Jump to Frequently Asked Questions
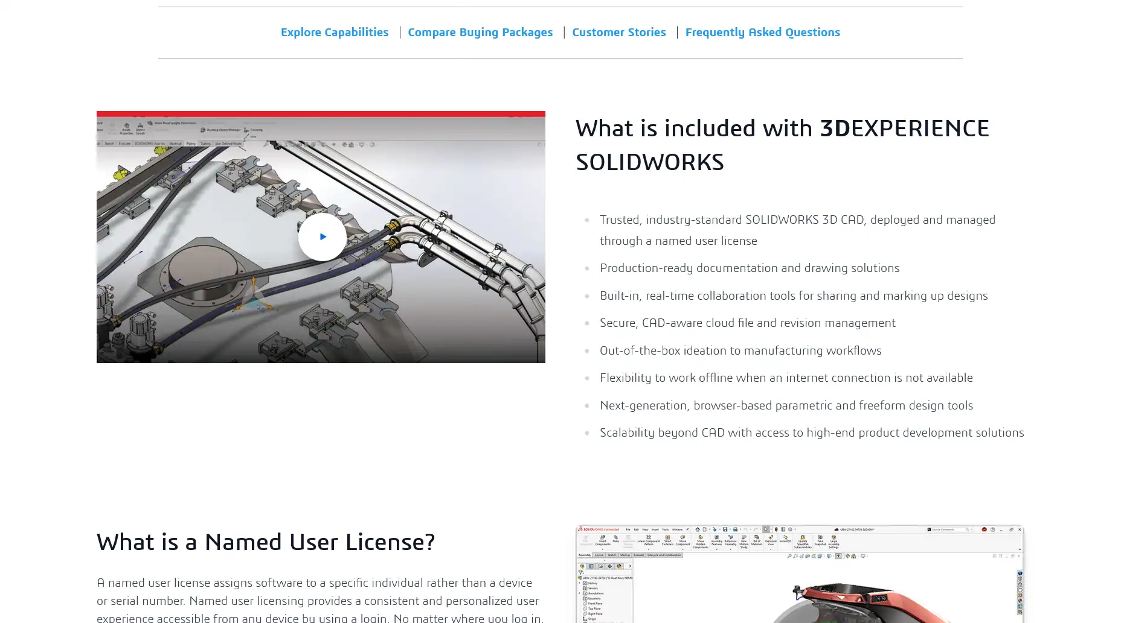This screenshot has width=1121, height=623. [762, 32]
